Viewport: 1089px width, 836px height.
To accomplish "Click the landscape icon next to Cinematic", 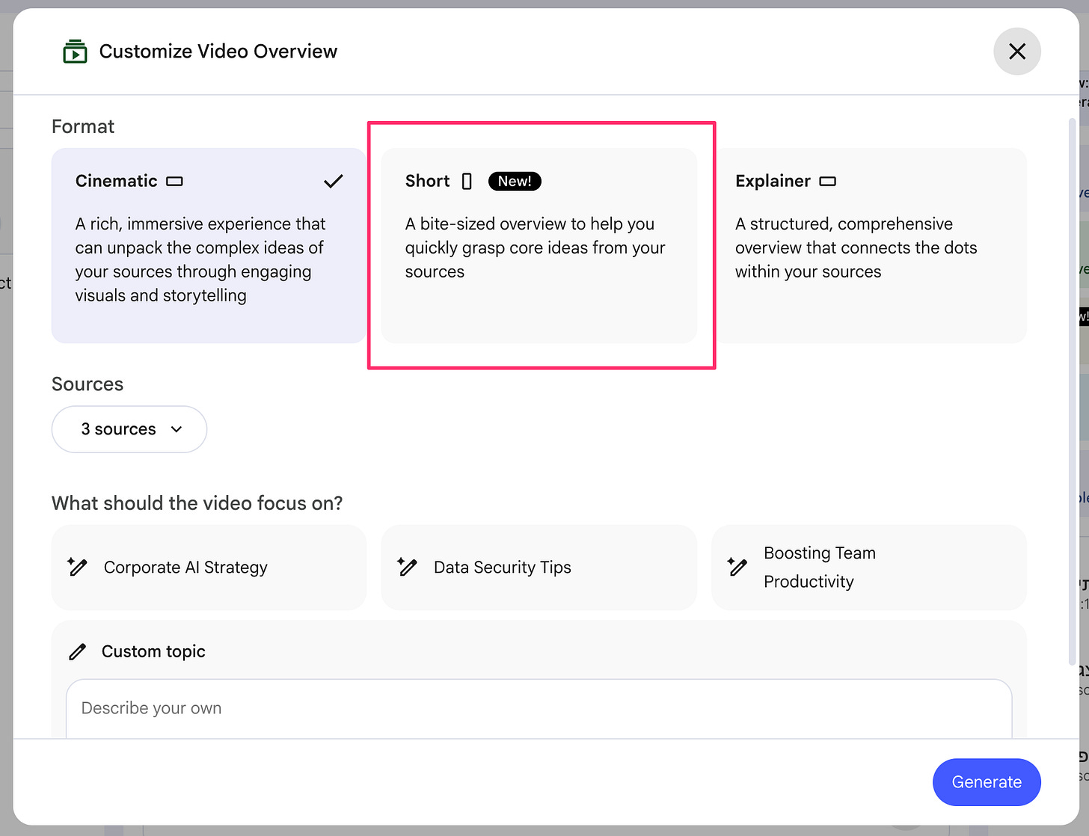I will point(174,181).
